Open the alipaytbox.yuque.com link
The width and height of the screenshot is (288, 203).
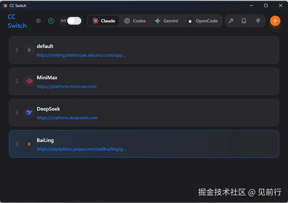tap(81, 149)
